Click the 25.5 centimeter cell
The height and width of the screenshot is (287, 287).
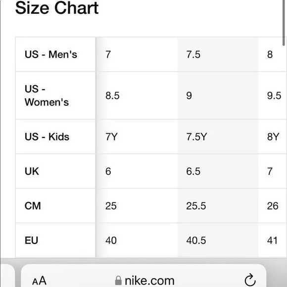pos(218,206)
